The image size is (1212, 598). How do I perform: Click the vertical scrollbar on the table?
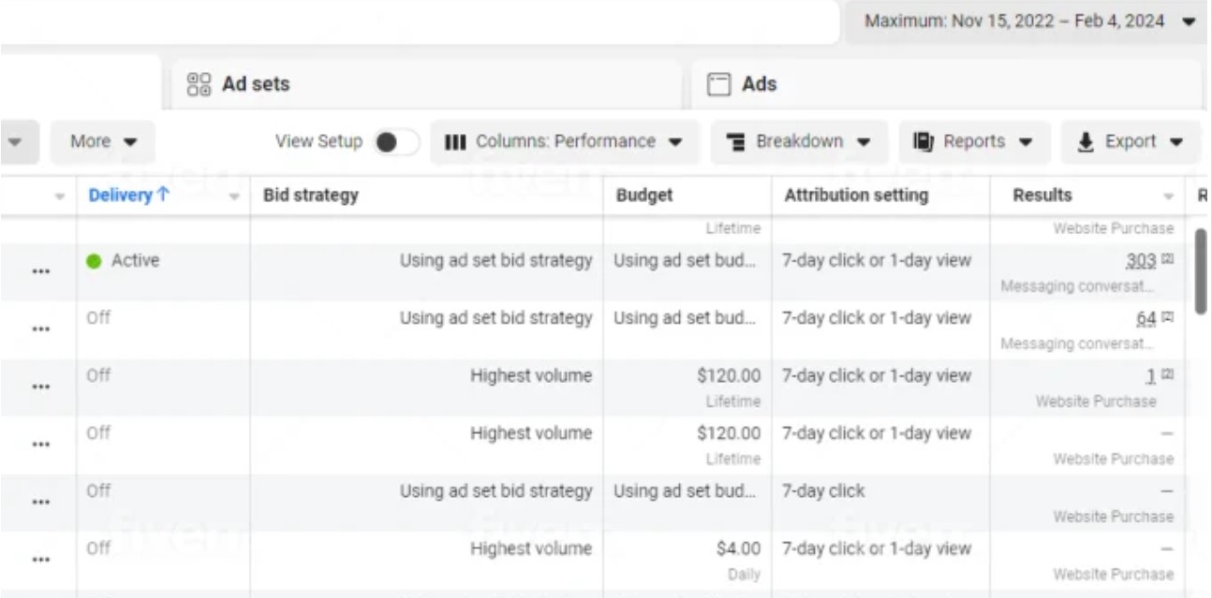coord(1201,271)
